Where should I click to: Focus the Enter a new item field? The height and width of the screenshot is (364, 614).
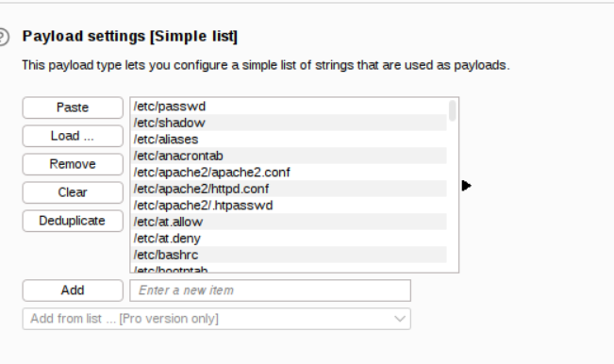(270, 290)
